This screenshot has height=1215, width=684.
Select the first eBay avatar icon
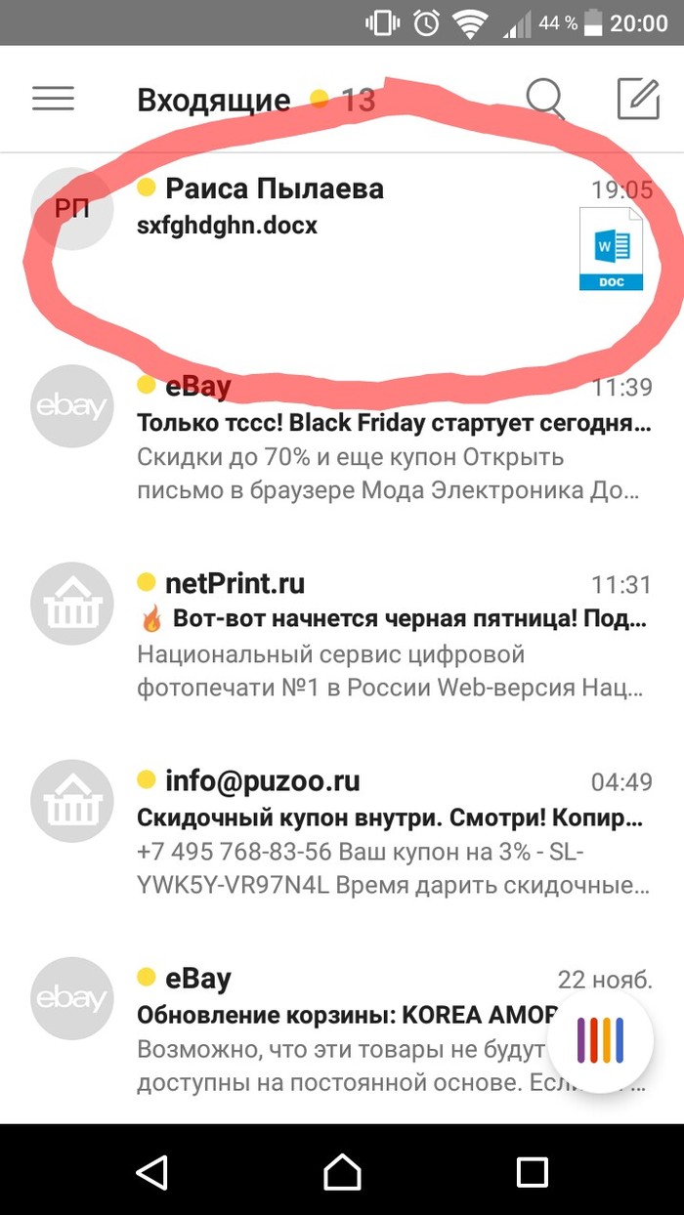pyautogui.click(x=71, y=405)
